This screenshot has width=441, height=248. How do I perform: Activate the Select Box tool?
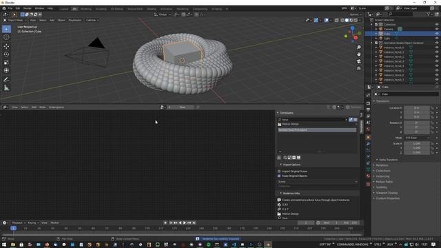[6, 29]
